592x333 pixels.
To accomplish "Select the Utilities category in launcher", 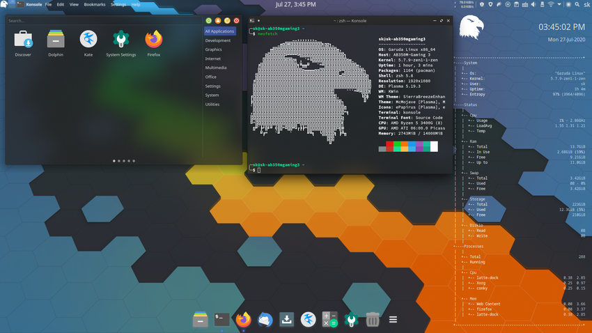I will tap(212, 104).
